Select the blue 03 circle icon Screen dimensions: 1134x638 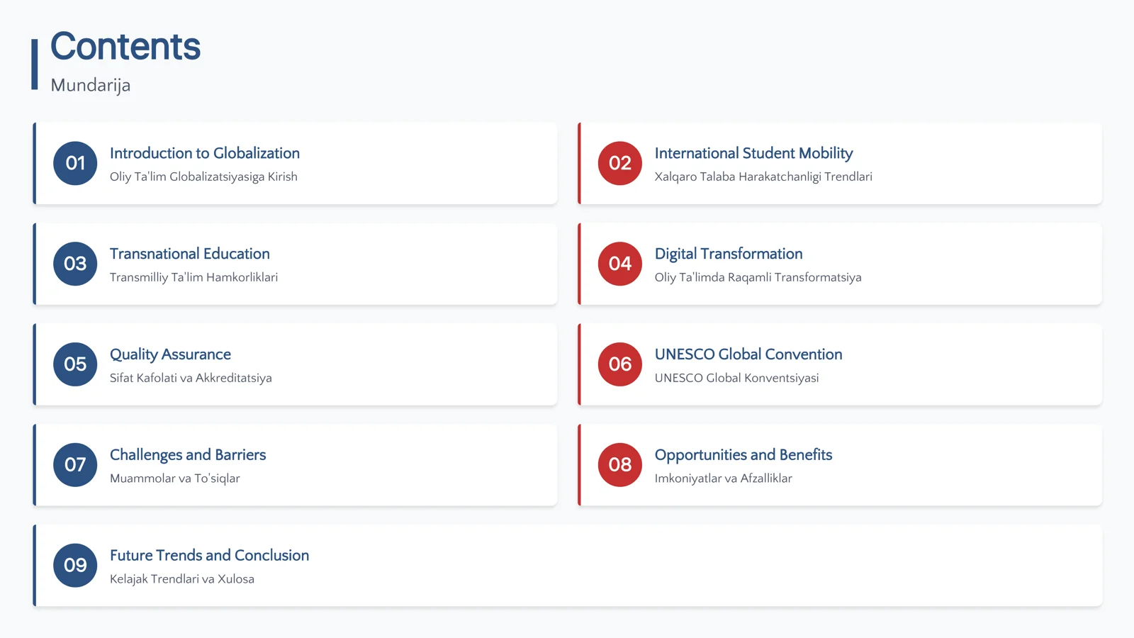(75, 264)
